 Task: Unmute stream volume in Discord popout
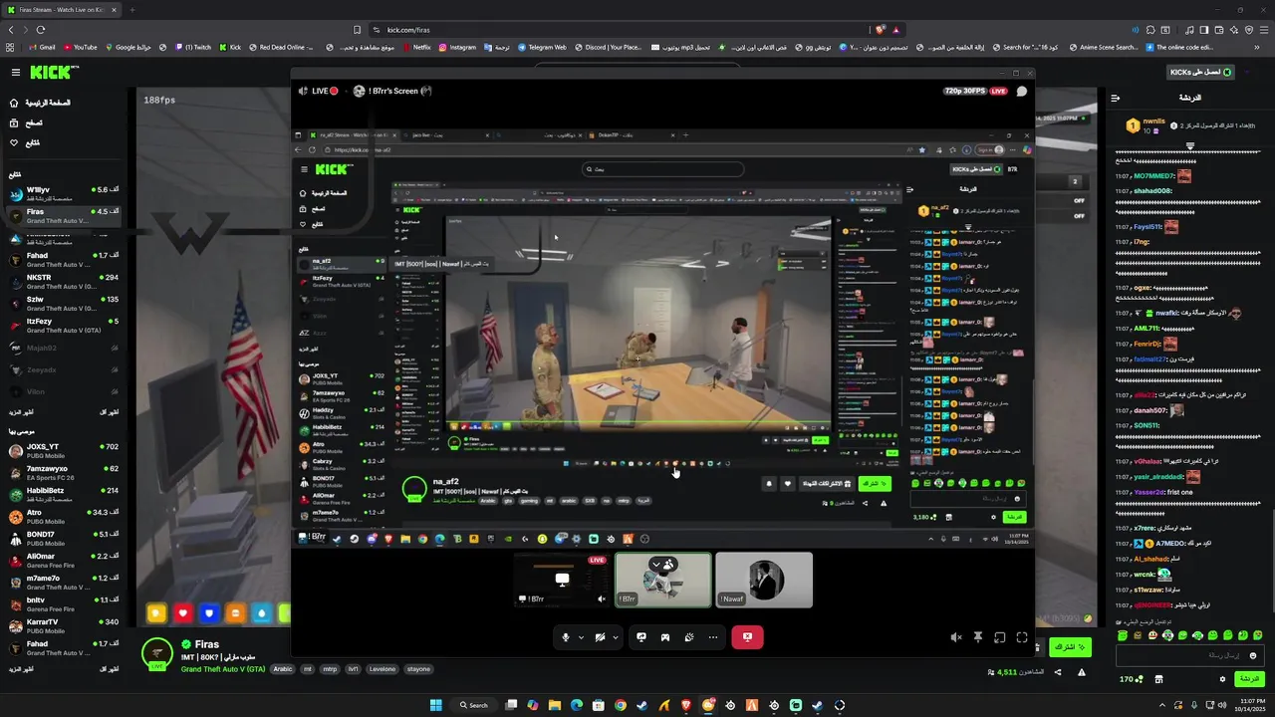(956, 637)
